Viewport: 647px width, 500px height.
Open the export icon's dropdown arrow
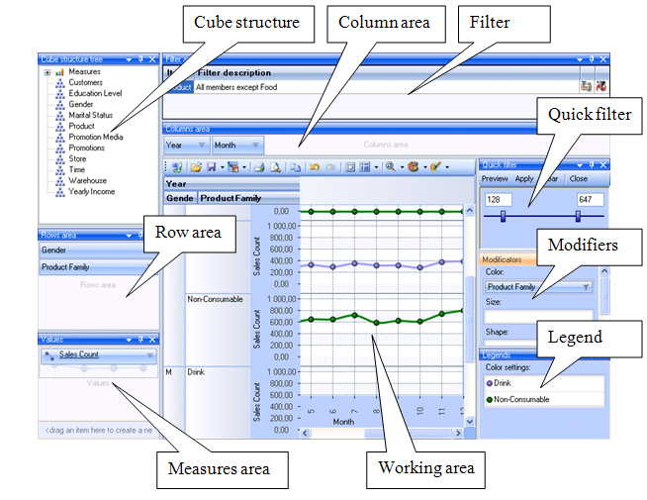(x=244, y=167)
